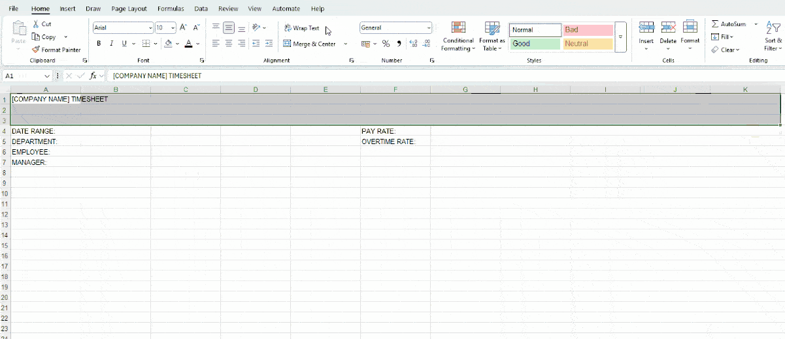The height and width of the screenshot is (339, 785).
Task: Open the Font group dialog launcher
Action: pyautogui.click(x=202, y=61)
